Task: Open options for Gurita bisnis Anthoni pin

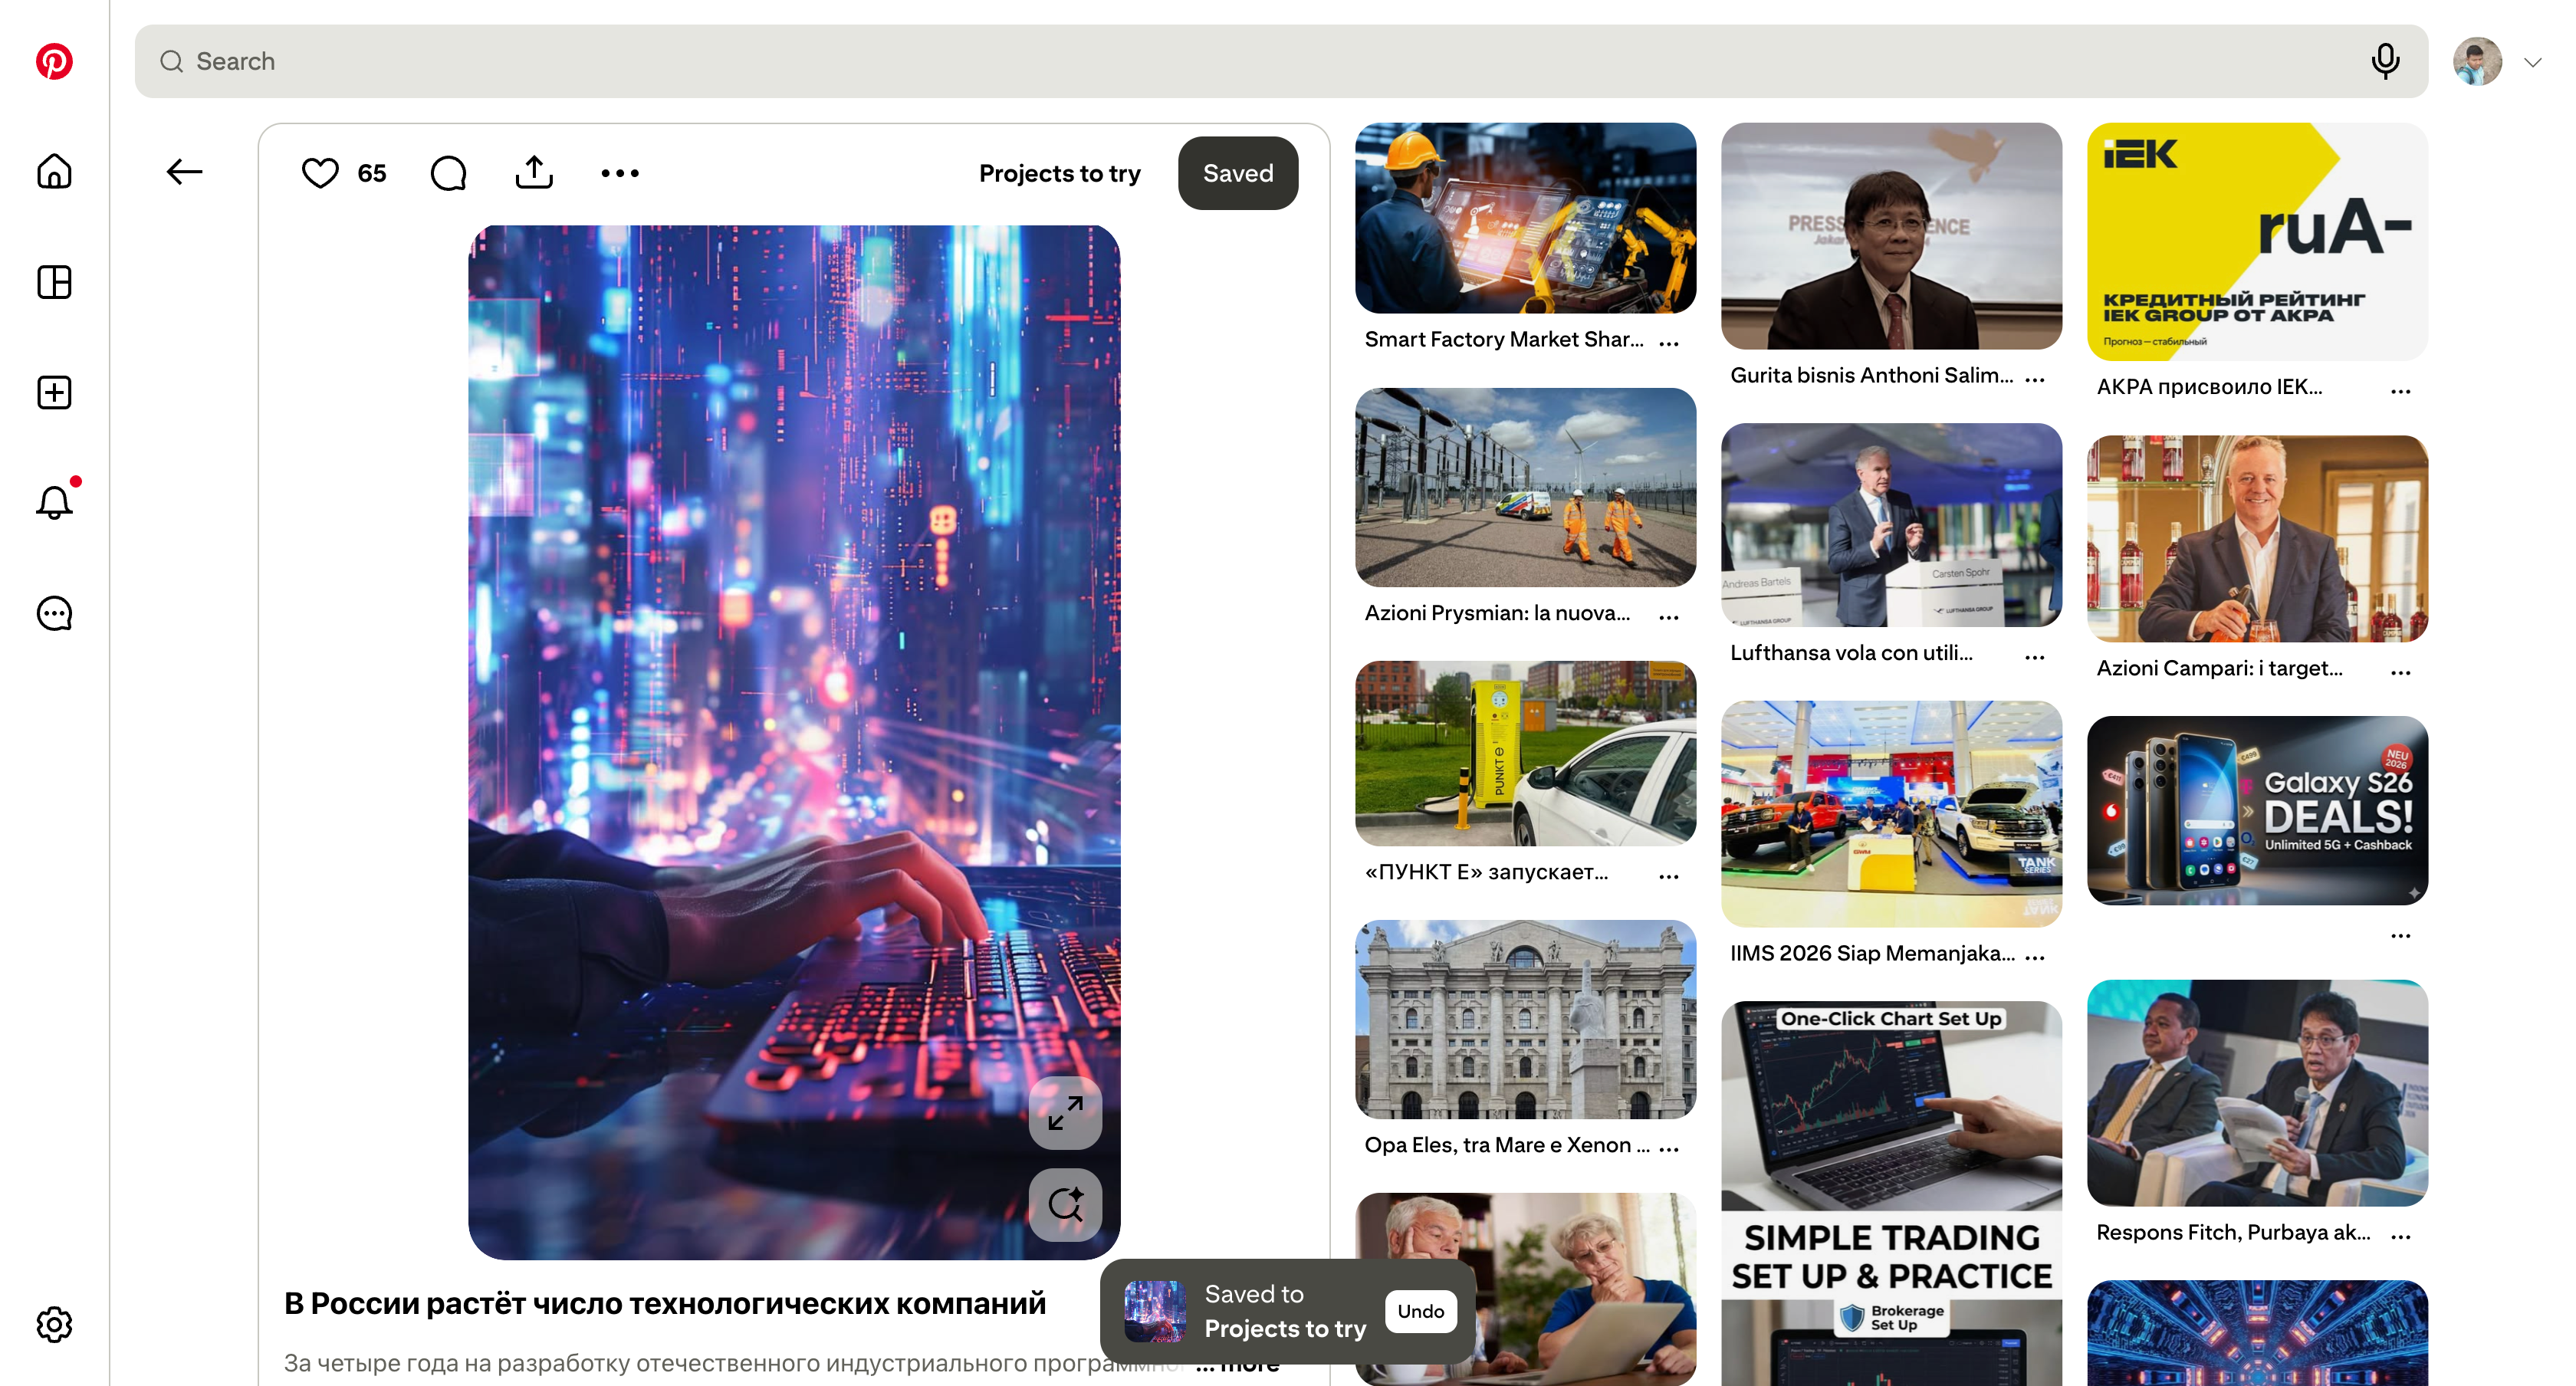Action: point(2035,379)
